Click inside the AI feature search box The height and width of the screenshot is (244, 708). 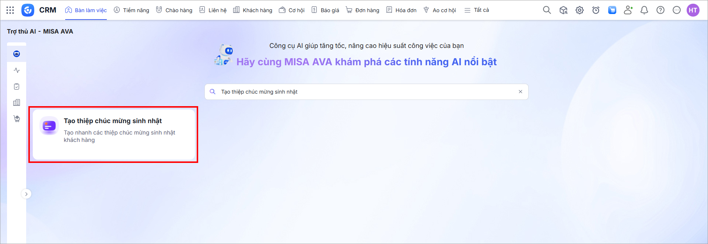pos(365,92)
